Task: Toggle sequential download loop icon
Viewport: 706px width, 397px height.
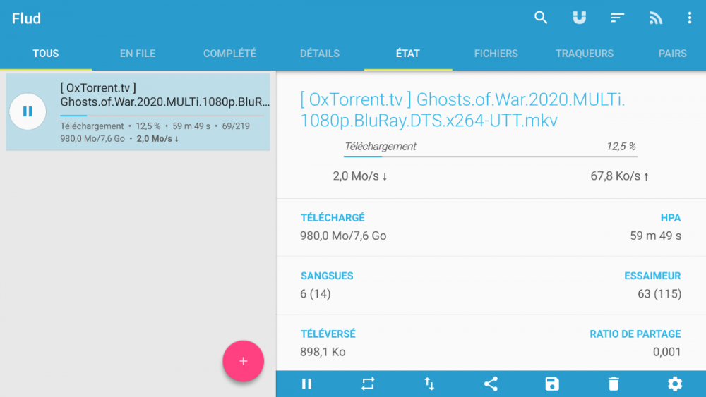Action: click(368, 384)
